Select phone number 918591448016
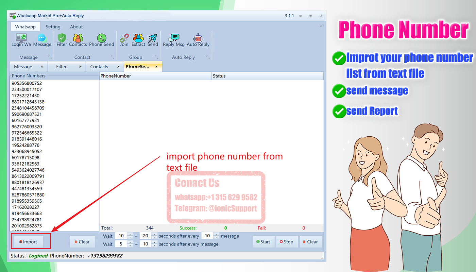Image resolution: width=476 pixels, height=272 pixels. click(x=27, y=139)
